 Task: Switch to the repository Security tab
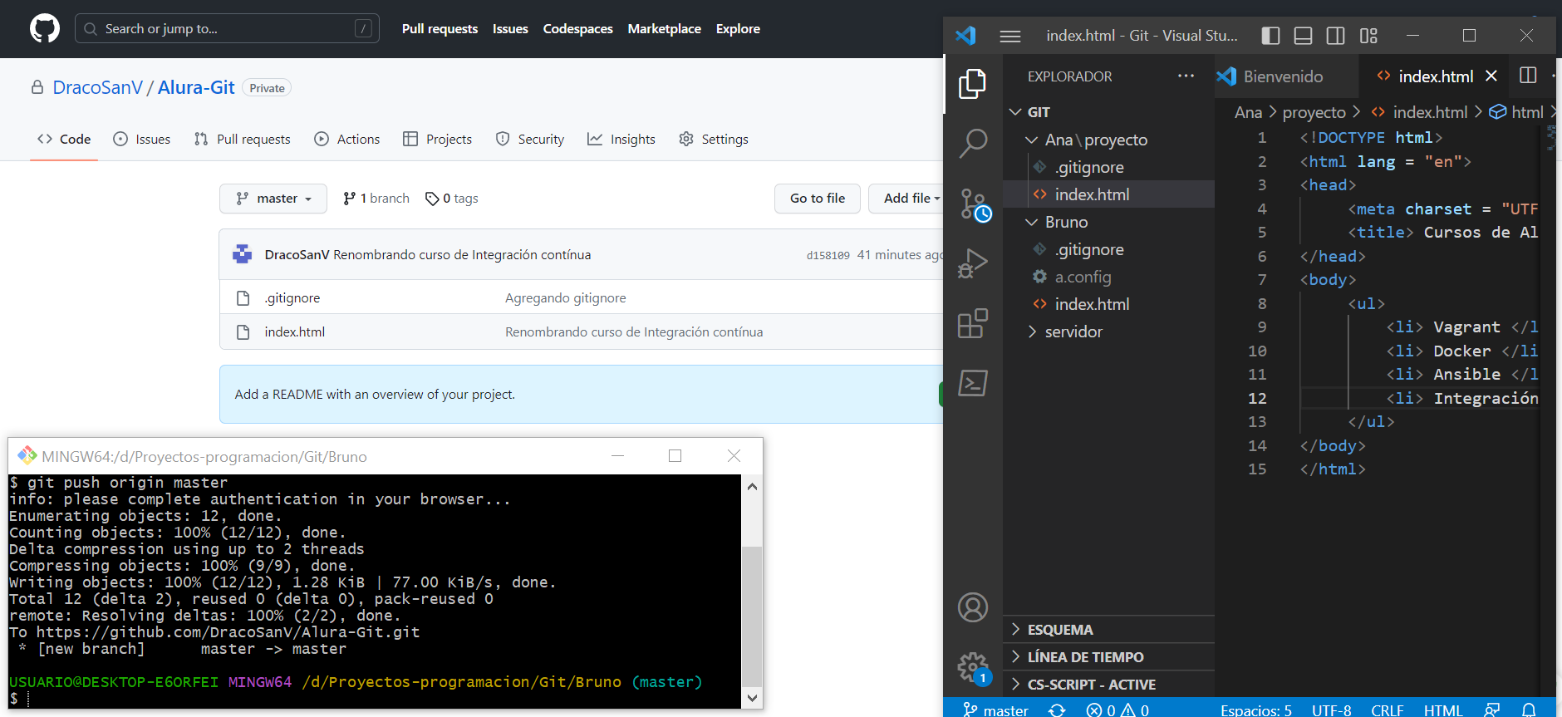tap(530, 140)
